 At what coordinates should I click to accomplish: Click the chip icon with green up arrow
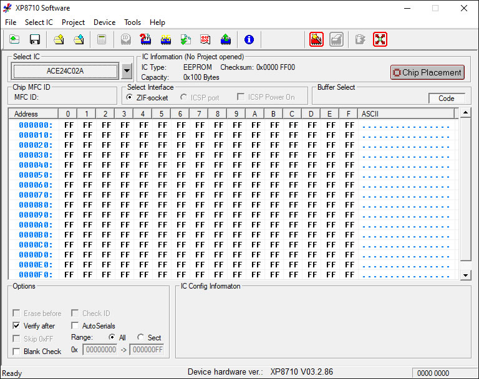click(226, 39)
